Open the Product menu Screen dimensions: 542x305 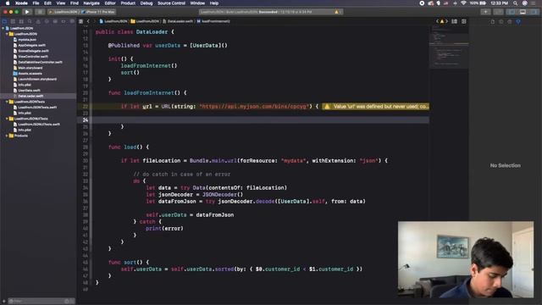tap(128, 3)
